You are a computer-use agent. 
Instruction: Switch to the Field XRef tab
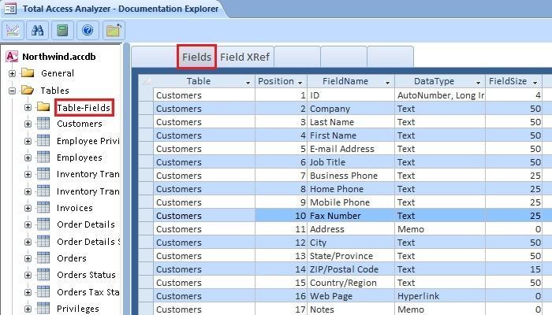pos(245,57)
